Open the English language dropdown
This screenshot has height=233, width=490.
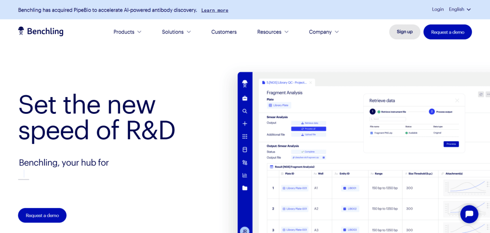460,10
